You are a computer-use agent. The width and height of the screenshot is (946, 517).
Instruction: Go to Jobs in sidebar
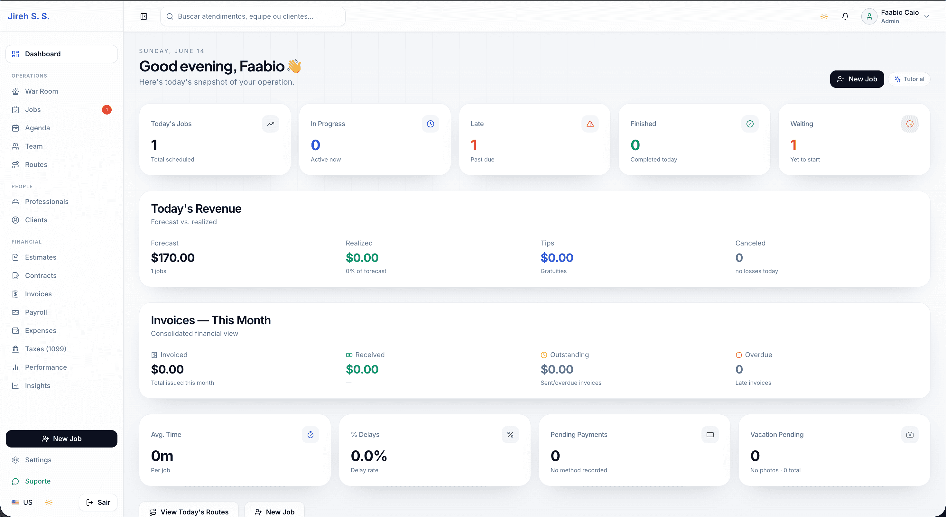pyautogui.click(x=62, y=109)
